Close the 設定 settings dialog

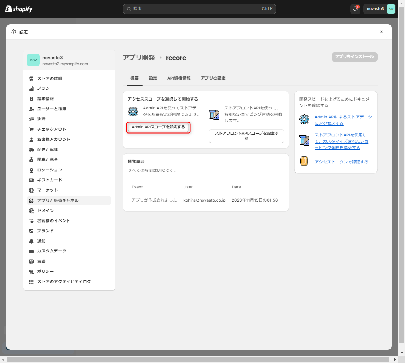[x=382, y=32]
